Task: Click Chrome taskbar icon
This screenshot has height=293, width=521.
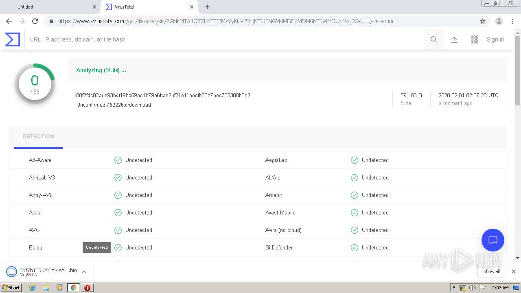Action: tap(73, 288)
